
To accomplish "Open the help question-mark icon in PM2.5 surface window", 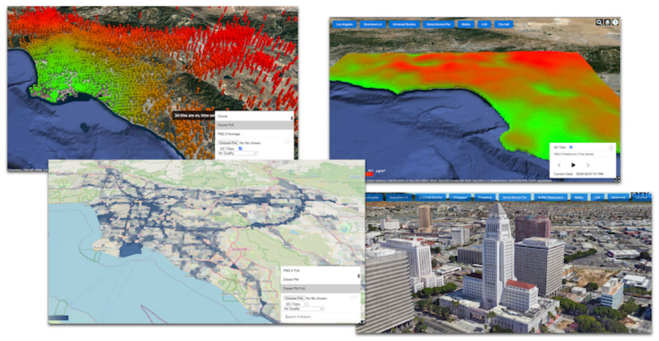I will click(x=615, y=22).
